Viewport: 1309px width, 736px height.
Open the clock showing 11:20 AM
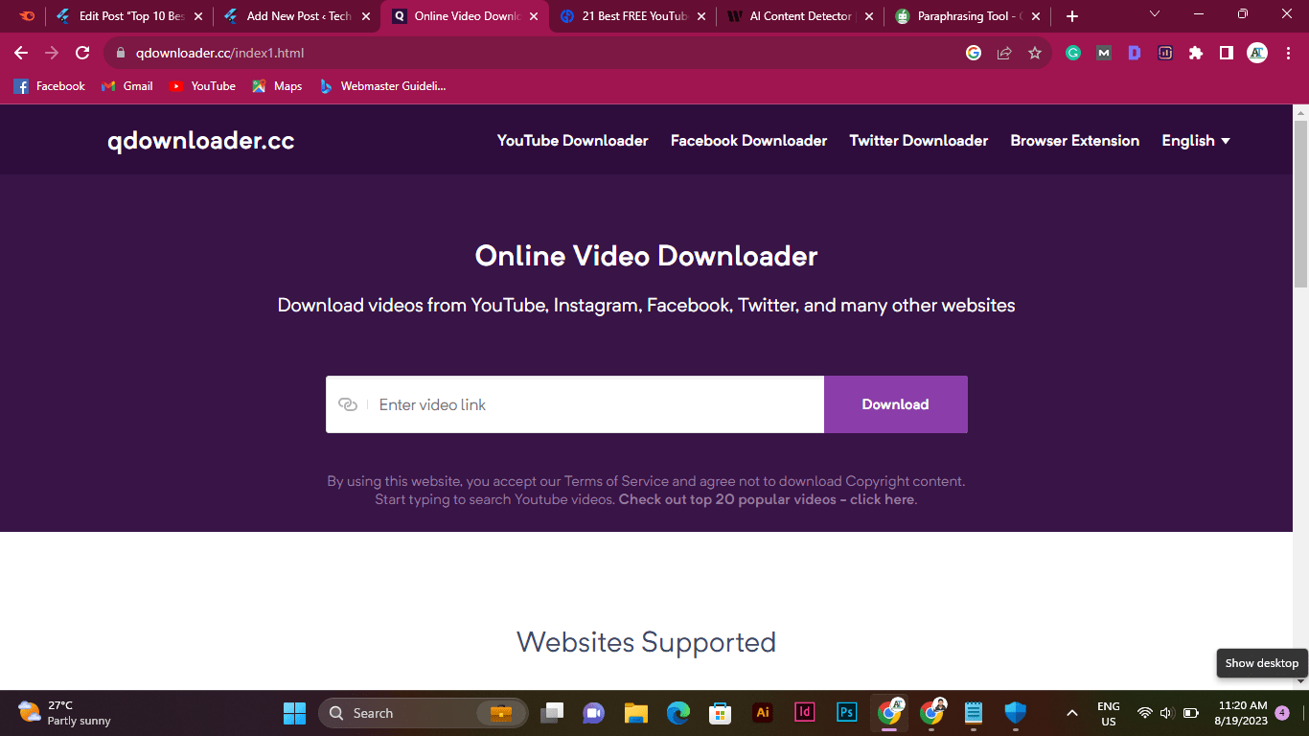coord(1242,713)
